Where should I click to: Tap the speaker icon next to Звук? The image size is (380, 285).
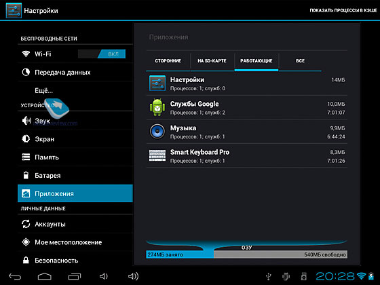click(x=26, y=121)
